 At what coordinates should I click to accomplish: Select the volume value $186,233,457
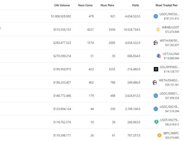pyautogui.click(x=62, y=82)
